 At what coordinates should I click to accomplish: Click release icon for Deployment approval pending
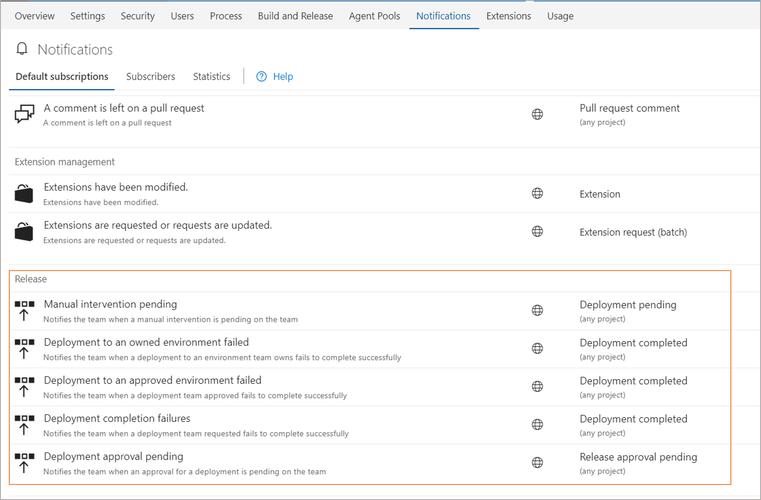tap(24, 463)
